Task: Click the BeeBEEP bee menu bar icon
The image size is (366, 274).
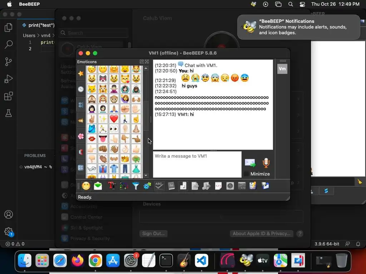Action: (x=253, y=4)
